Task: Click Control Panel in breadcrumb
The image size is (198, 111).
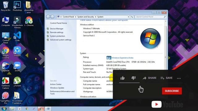Action: pyautogui.click(x=68, y=17)
